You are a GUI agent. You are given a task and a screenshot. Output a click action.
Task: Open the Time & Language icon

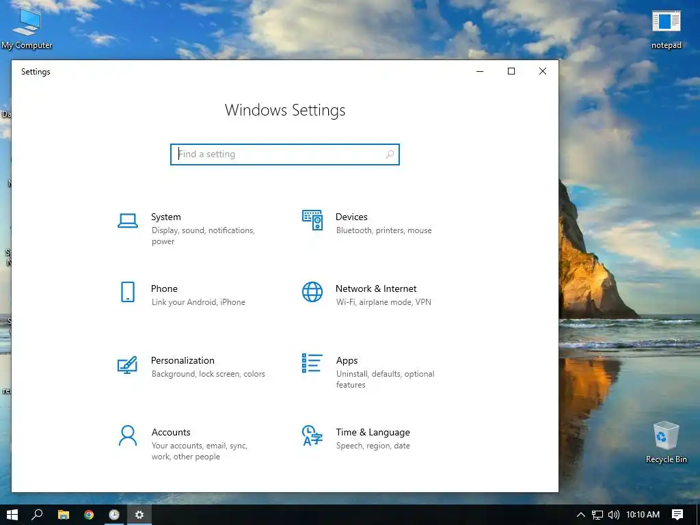(x=312, y=435)
